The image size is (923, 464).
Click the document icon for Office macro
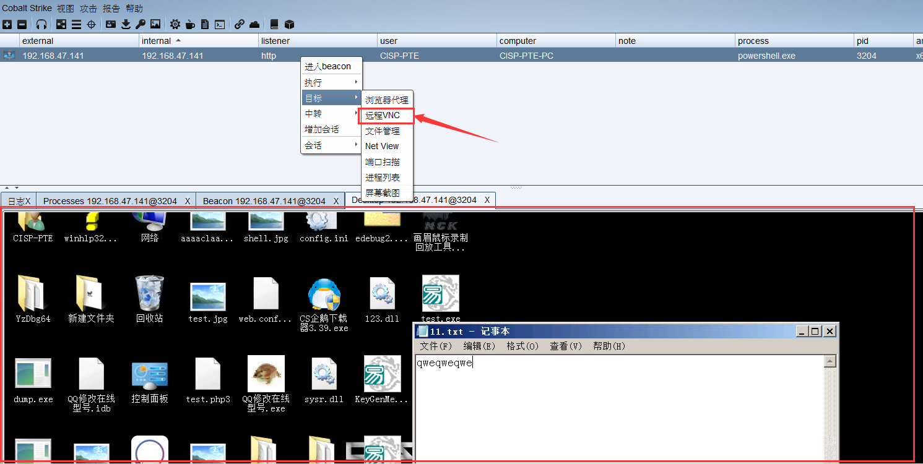tap(205, 25)
